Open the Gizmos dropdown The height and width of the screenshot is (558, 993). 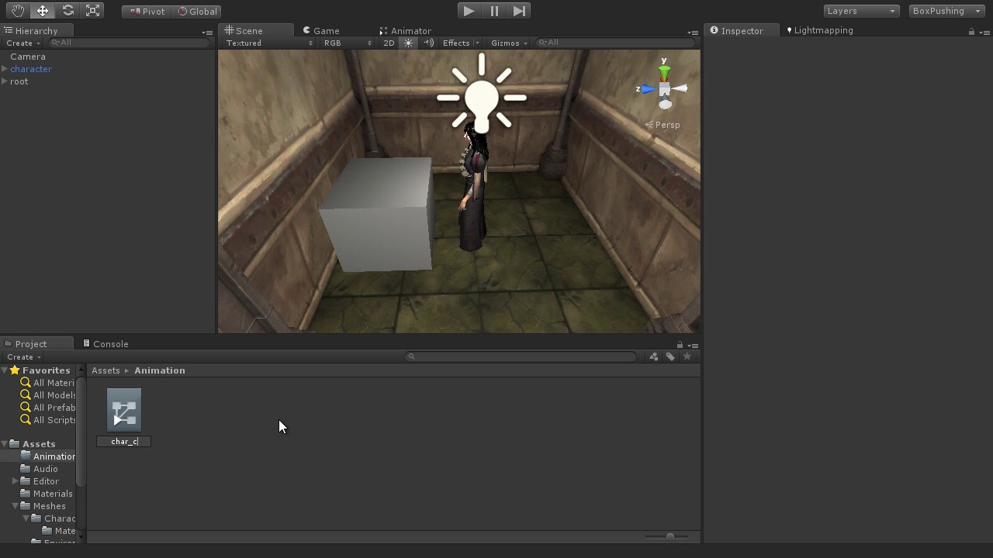510,43
